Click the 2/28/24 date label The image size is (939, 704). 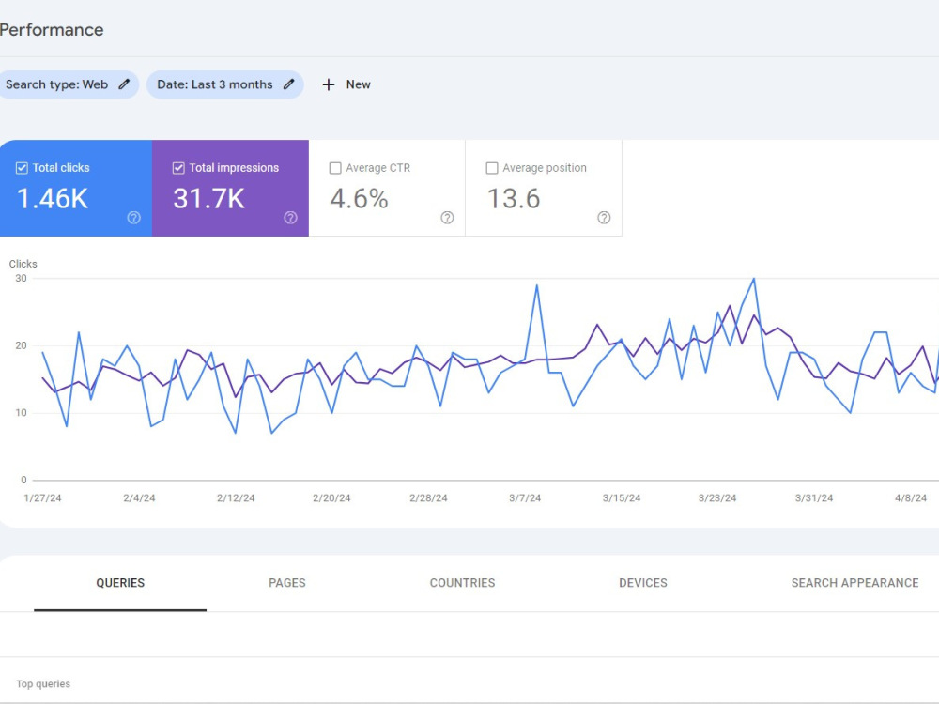[428, 498]
